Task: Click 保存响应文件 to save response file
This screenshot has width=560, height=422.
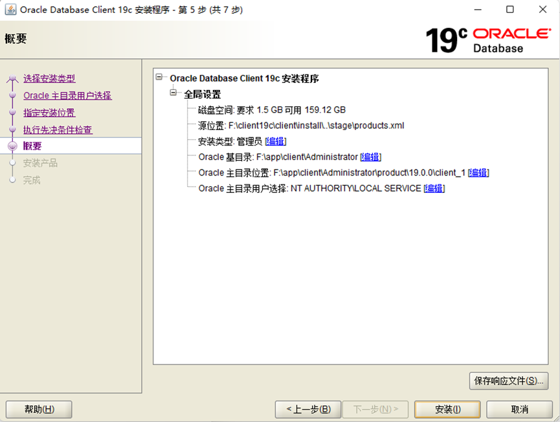Action: click(x=510, y=382)
